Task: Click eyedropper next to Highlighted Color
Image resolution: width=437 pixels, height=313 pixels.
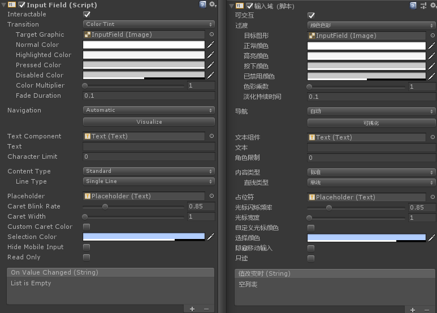Action: (x=211, y=55)
